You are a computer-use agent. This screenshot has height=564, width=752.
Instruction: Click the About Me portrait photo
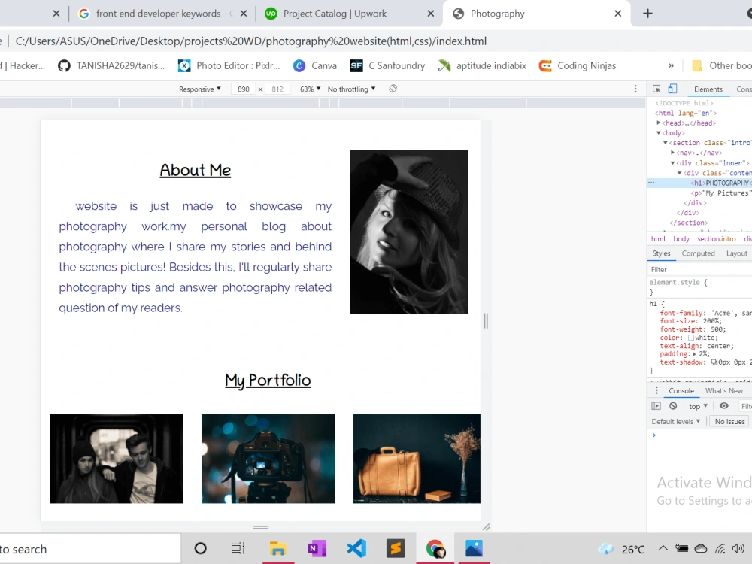[409, 232]
